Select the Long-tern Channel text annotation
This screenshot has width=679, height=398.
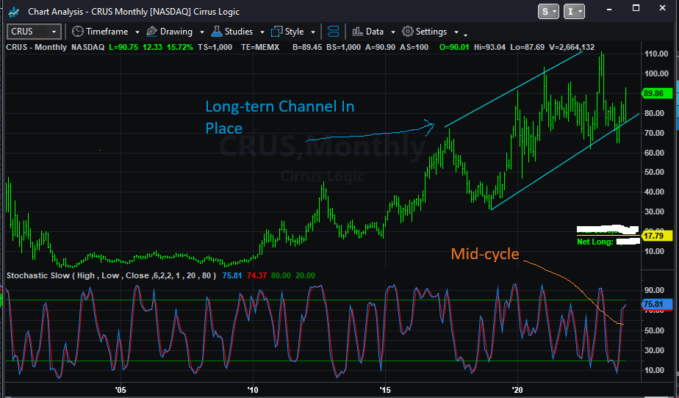coord(280,117)
